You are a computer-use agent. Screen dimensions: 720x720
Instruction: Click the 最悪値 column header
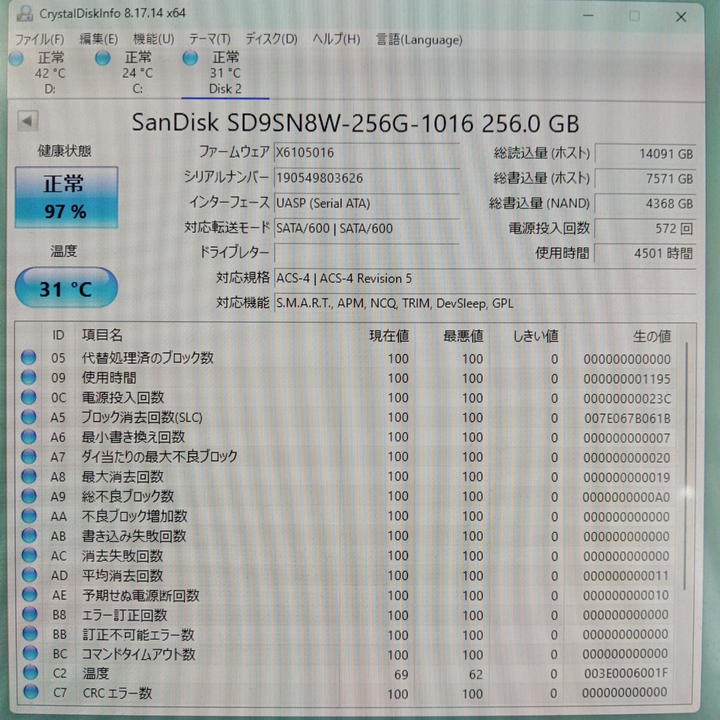[463, 336]
